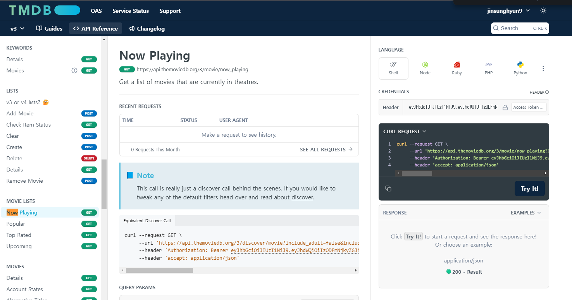Reveal the access token with the lock icon
572x300 pixels.
click(x=505, y=107)
